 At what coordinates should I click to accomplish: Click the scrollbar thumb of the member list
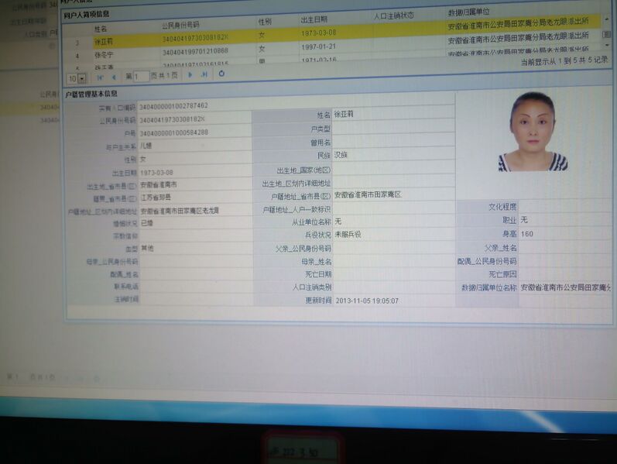pyautogui.click(x=606, y=35)
